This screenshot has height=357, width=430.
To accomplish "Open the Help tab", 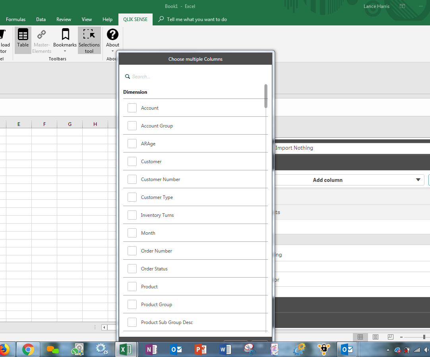I will click(107, 19).
